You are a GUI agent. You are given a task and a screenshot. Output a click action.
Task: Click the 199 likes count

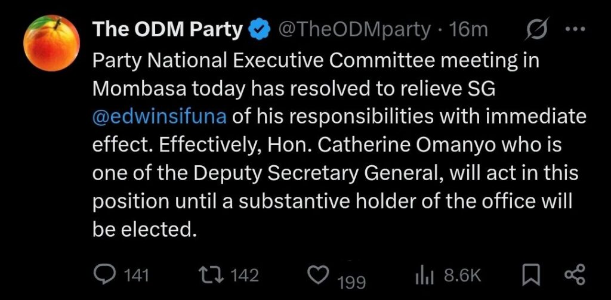point(351,282)
